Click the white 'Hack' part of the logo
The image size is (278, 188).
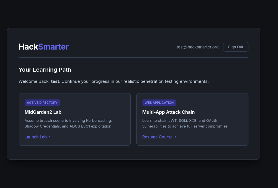(x=28, y=47)
